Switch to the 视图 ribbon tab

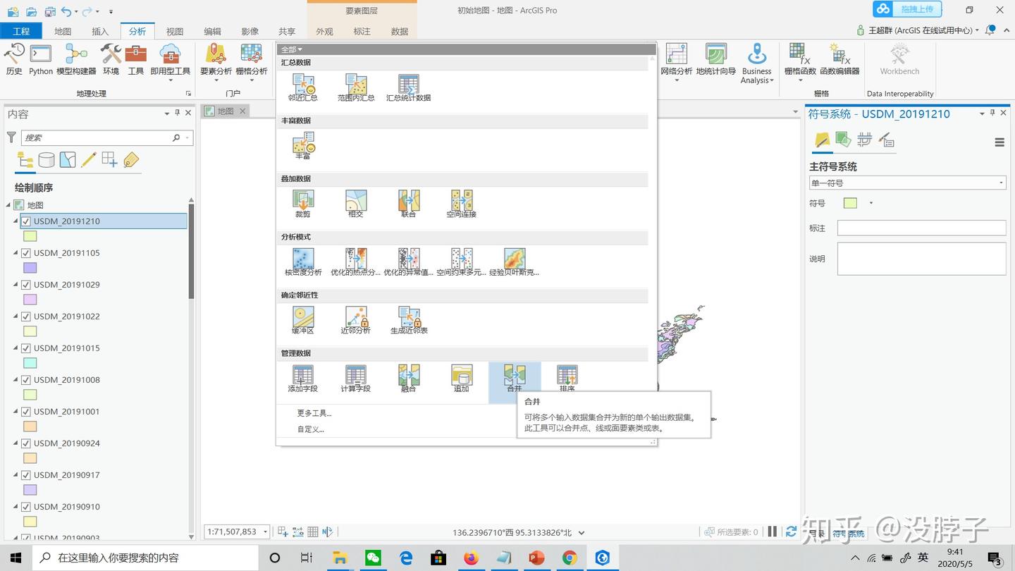174,30
